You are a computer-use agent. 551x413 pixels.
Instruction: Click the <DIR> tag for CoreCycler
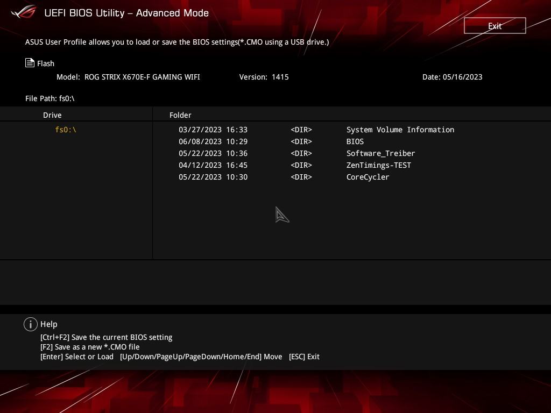(301, 177)
